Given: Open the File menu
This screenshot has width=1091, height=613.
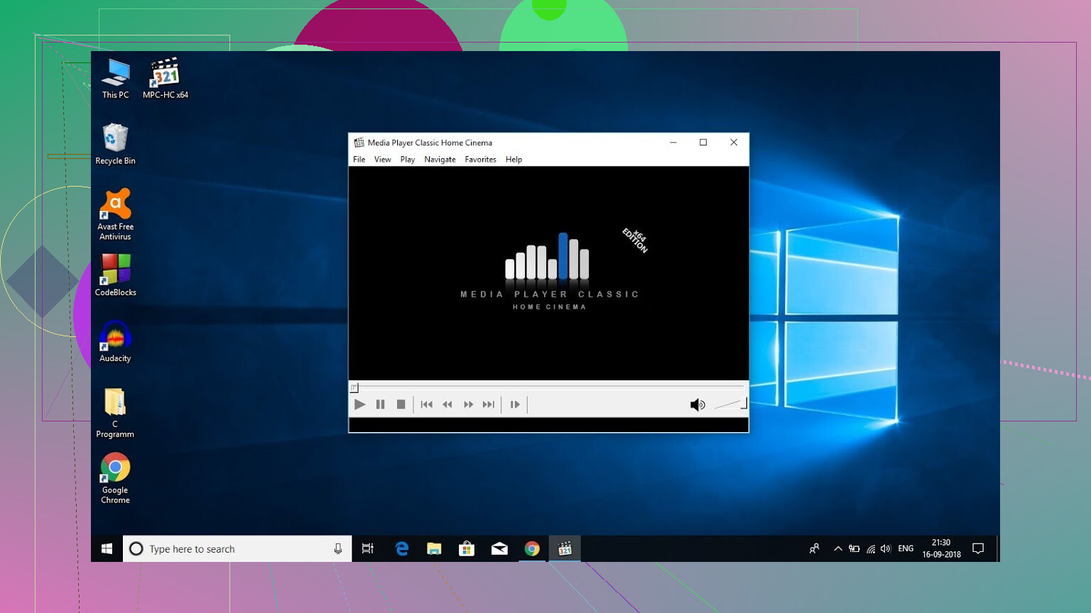Looking at the screenshot, I should (359, 160).
